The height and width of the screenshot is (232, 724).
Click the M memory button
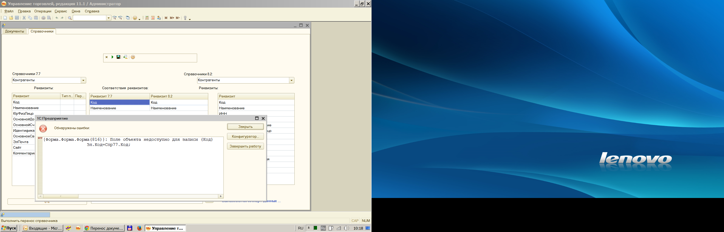[166, 18]
